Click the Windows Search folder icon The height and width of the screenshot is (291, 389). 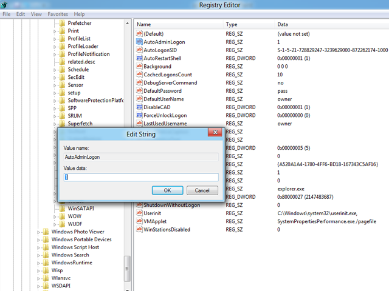coord(46,255)
